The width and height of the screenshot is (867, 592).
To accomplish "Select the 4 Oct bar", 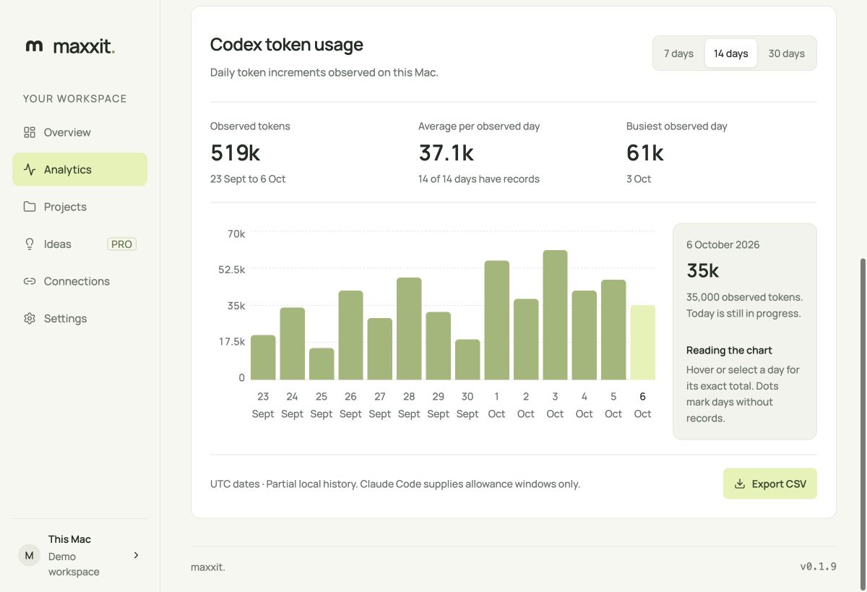I will pyautogui.click(x=585, y=335).
